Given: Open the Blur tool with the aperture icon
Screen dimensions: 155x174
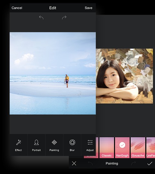Looking at the screenshot, I should [x=72, y=145].
